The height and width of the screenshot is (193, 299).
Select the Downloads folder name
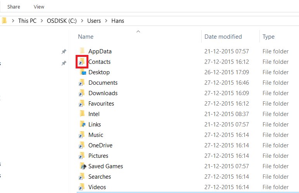tap(103, 93)
